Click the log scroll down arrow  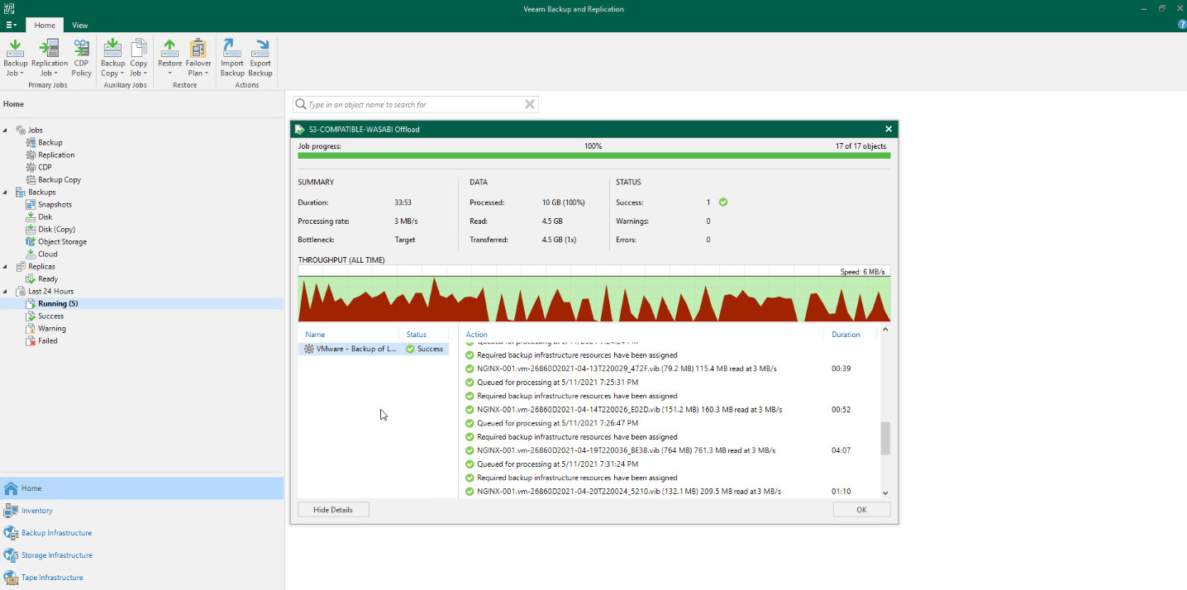pos(885,492)
